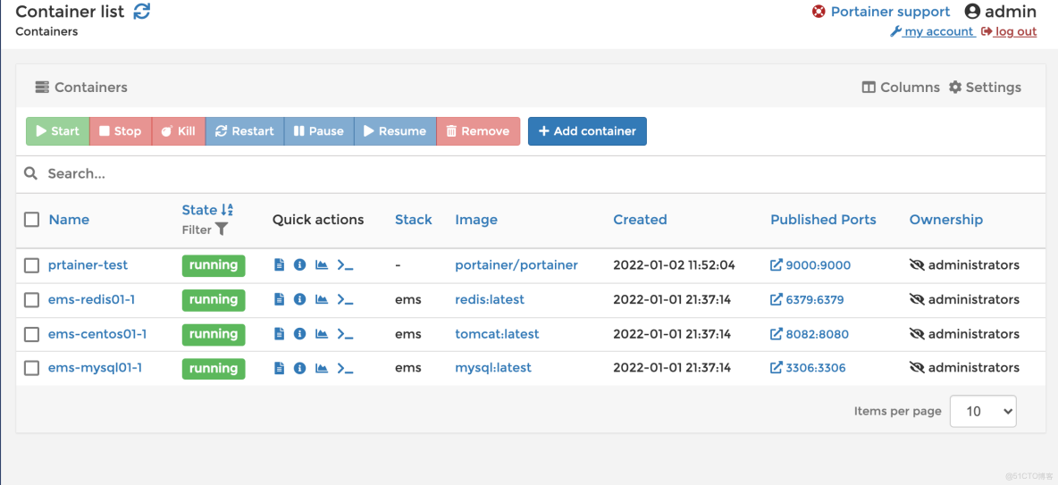Click the Start button
1058x485 pixels.
coord(57,131)
